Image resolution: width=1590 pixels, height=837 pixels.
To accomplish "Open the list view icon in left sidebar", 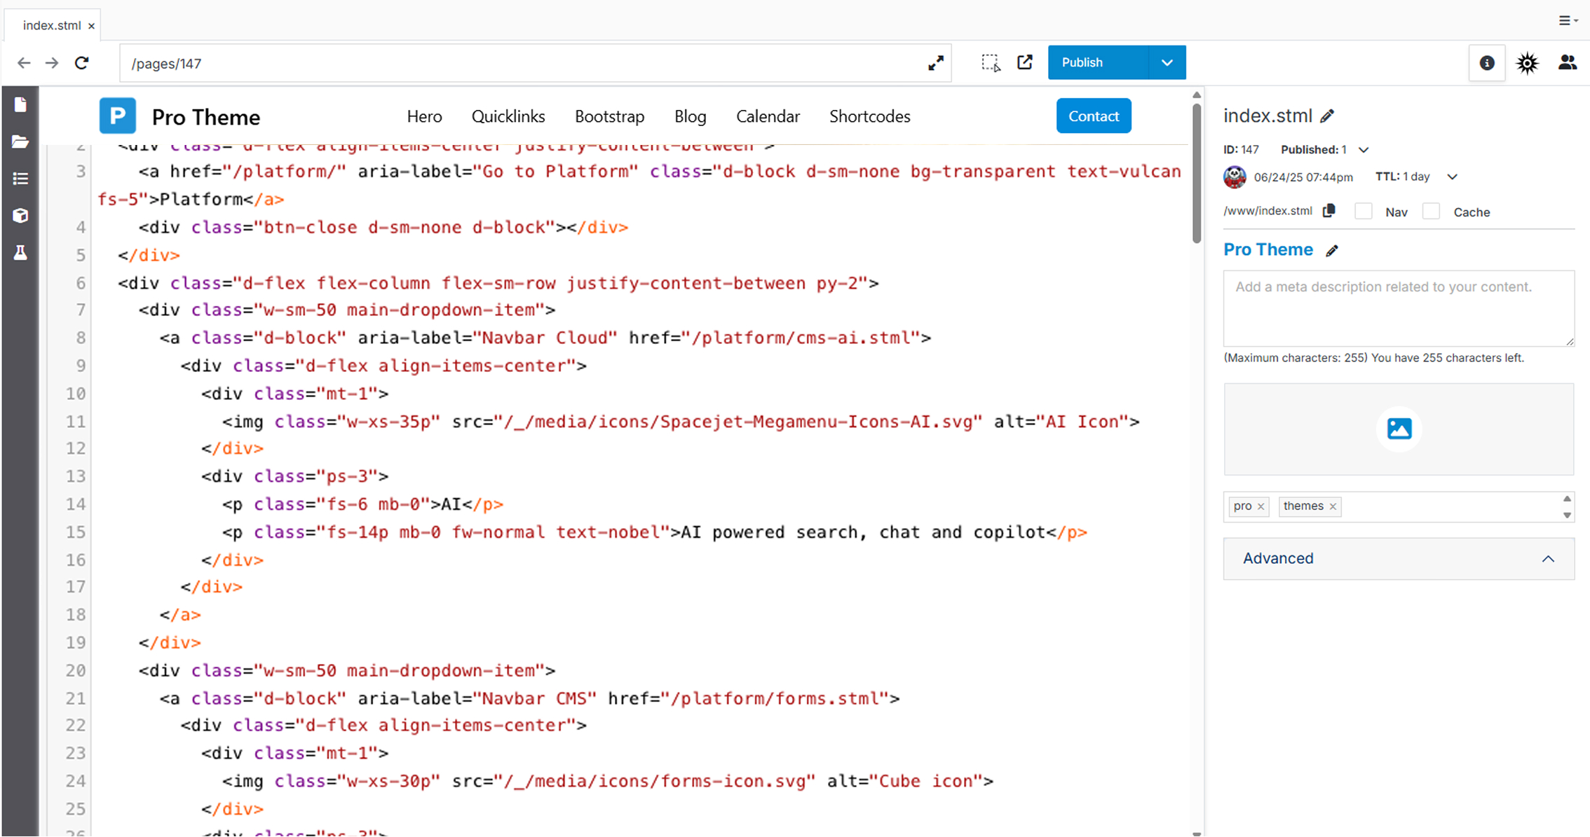I will point(20,179).
